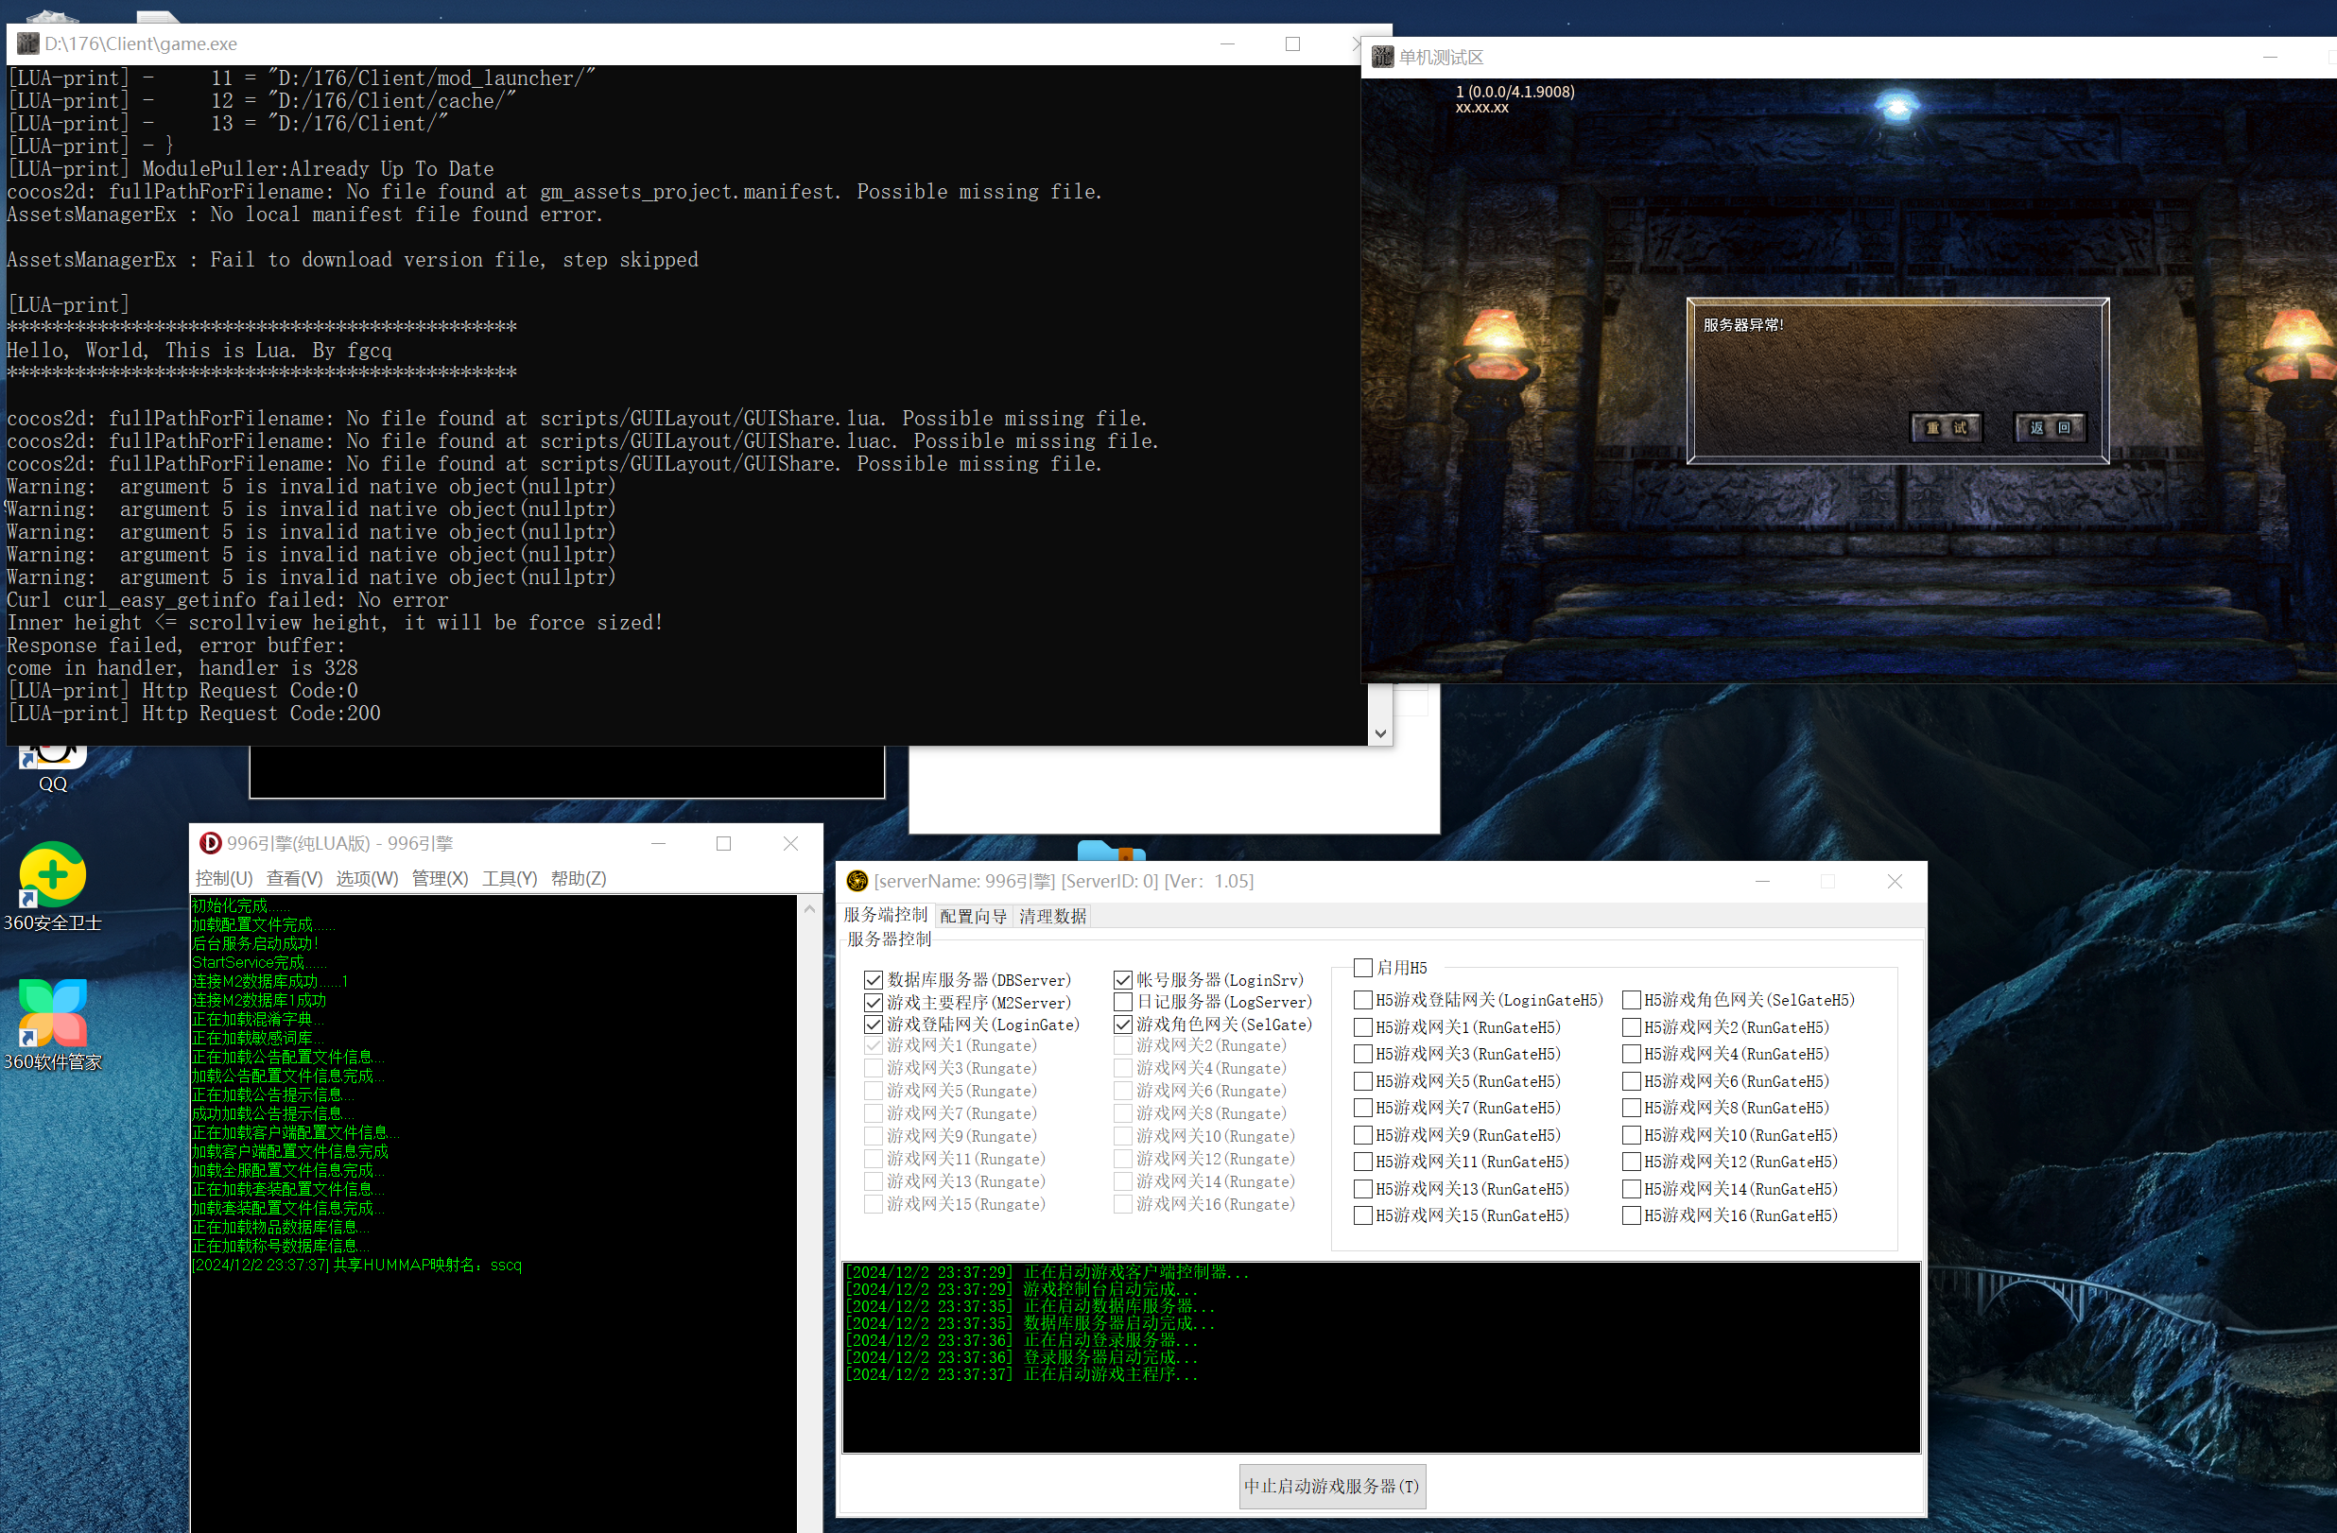
Task: Click game.exe console title bar icon
Action: click(28, 43)
